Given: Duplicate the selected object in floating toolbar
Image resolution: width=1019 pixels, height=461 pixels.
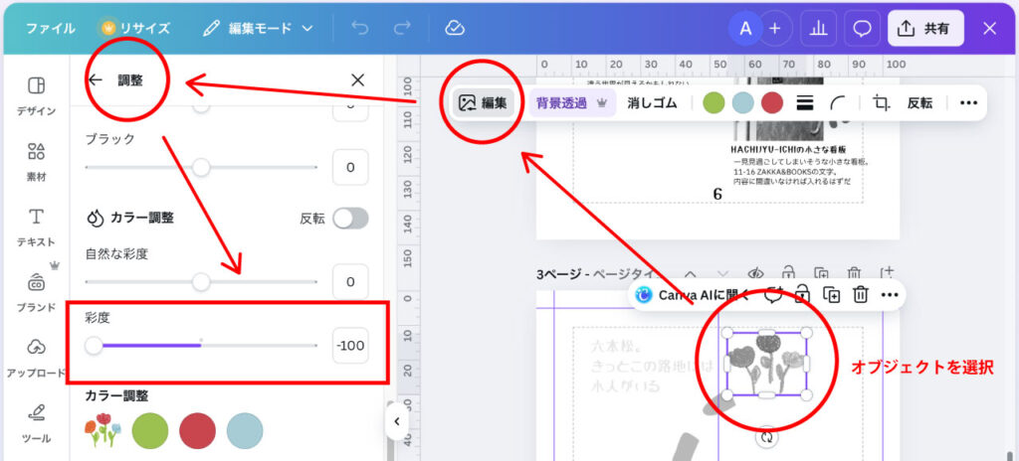Looking at the screenshot, I should click(832, 294).
